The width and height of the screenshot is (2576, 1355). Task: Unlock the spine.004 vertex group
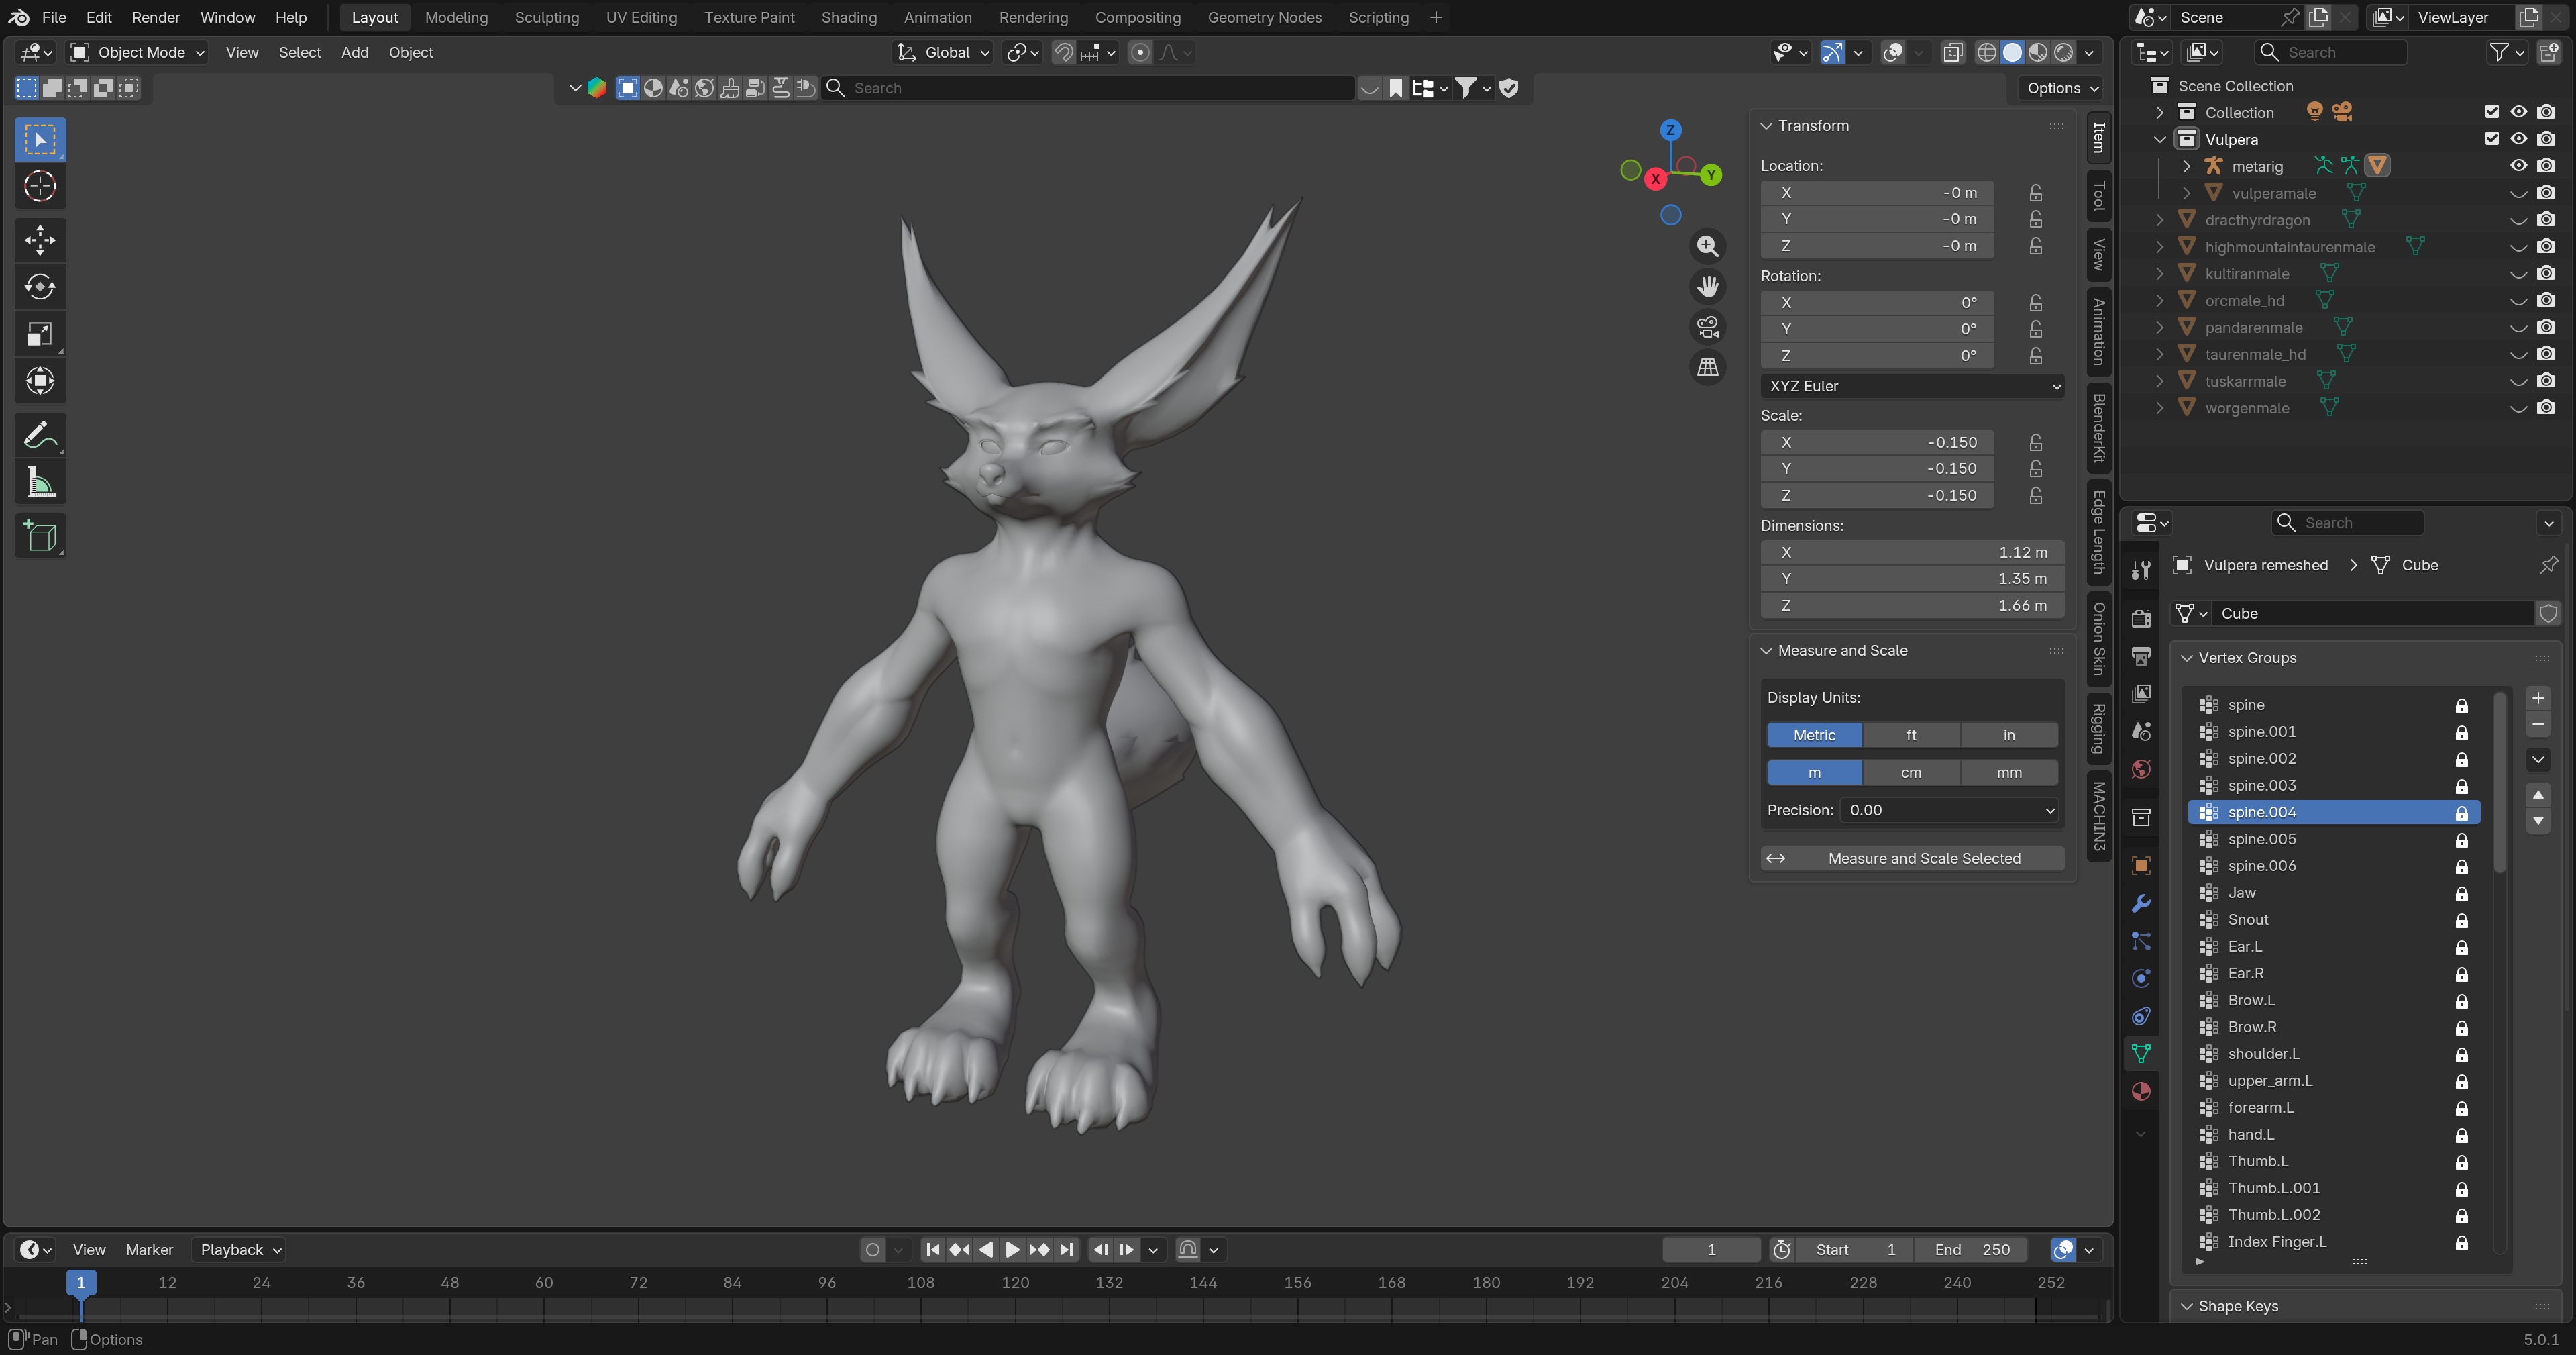click(2462, 813)
